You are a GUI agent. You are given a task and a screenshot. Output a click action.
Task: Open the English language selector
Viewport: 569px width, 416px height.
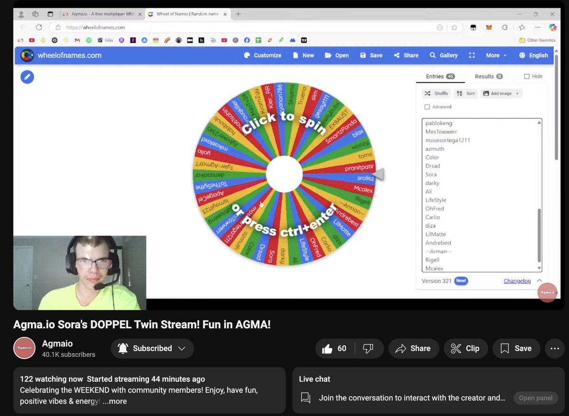(x=533, y=55)
